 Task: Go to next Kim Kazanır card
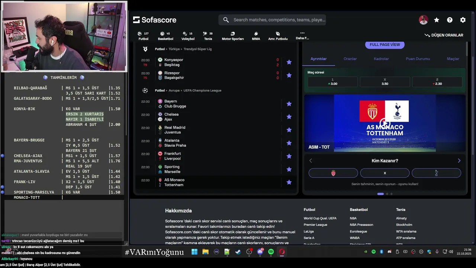[x=459, y=161]
